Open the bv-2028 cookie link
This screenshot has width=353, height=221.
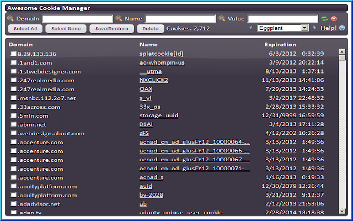coord(151,195)
